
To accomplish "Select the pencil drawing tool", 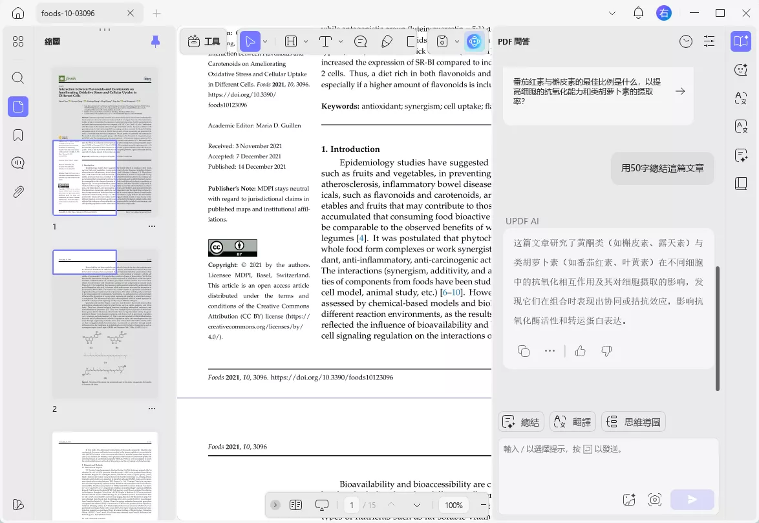I will point(387,41).
